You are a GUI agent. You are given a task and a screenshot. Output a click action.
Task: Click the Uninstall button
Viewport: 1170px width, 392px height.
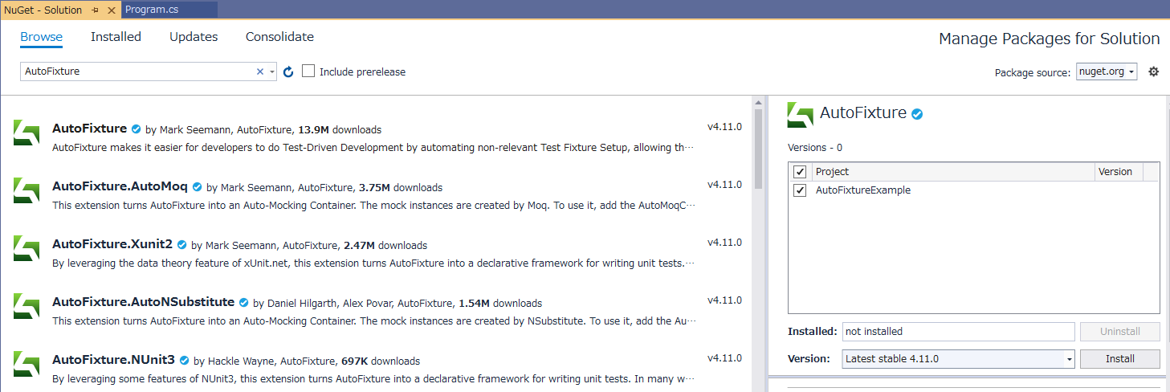tap(1120, 331)
